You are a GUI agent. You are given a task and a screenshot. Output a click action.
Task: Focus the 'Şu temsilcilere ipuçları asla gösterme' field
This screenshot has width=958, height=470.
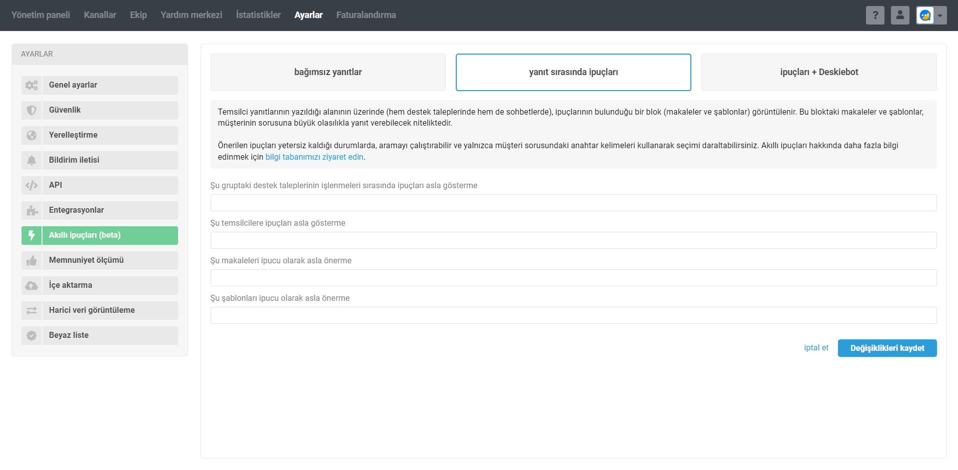(573, 240)
